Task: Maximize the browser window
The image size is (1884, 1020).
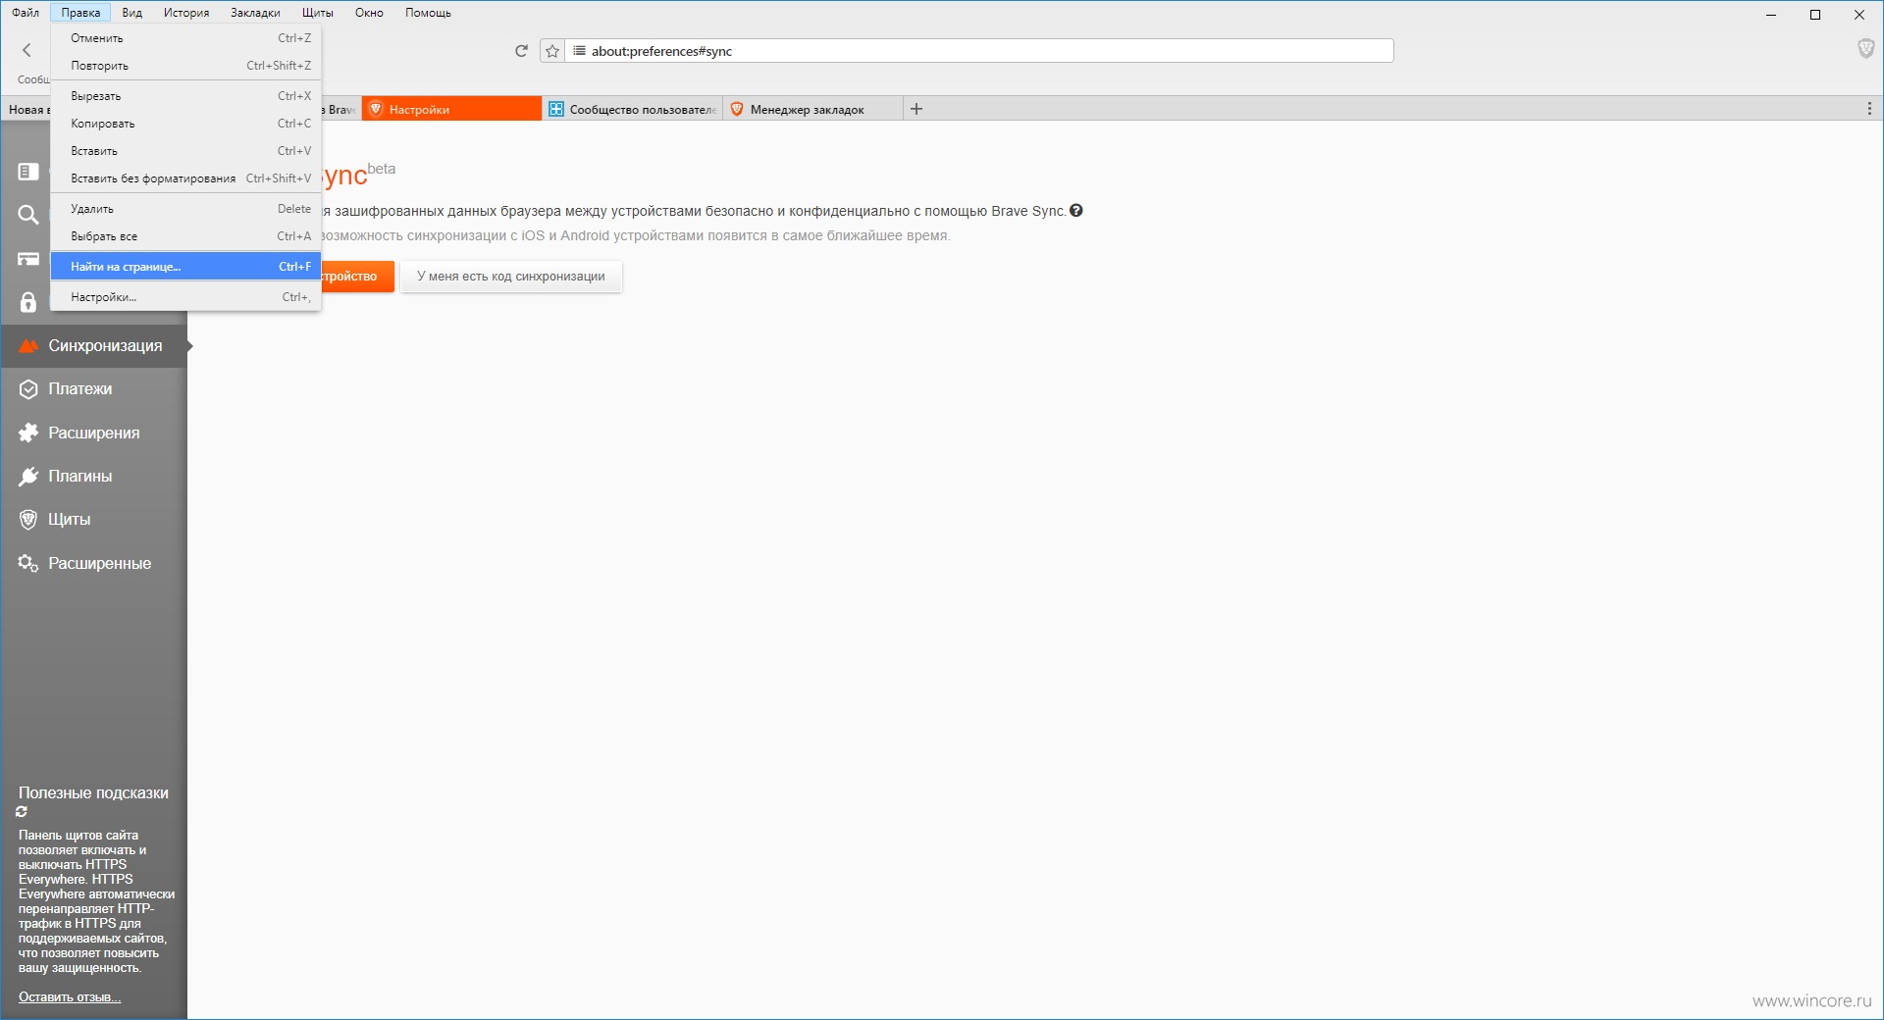Action: pyautogui.click(x=1815, y=15)
